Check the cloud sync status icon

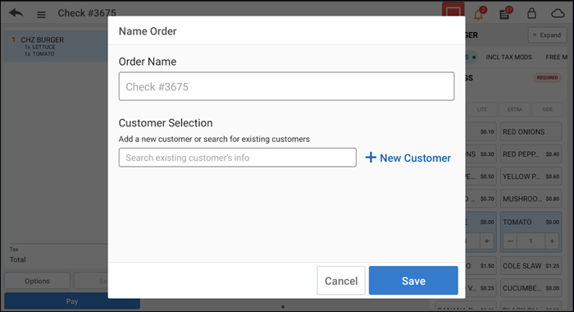pos(558,14)
